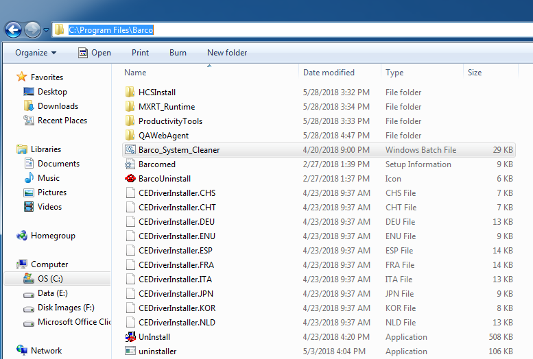Sort files by the Name column header

coord(135,73)
